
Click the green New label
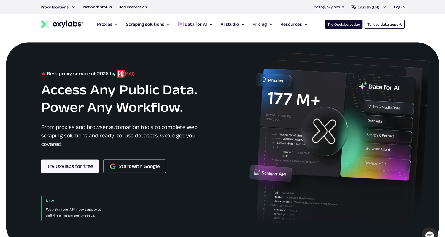point(50,201)
